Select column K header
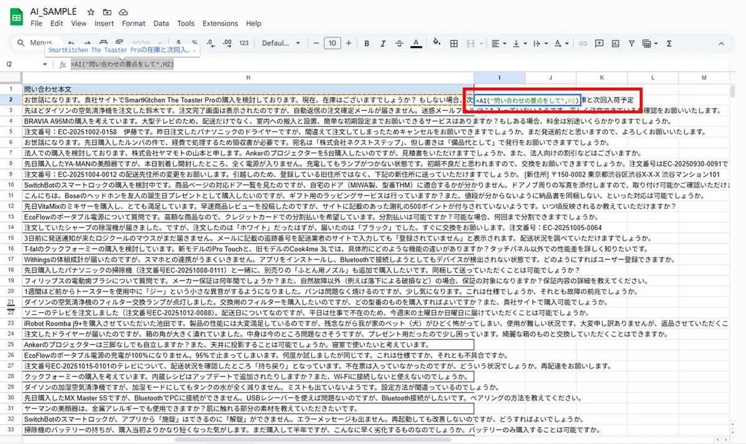The width and height of the screenshot is (746, 444). click(601, 78)
